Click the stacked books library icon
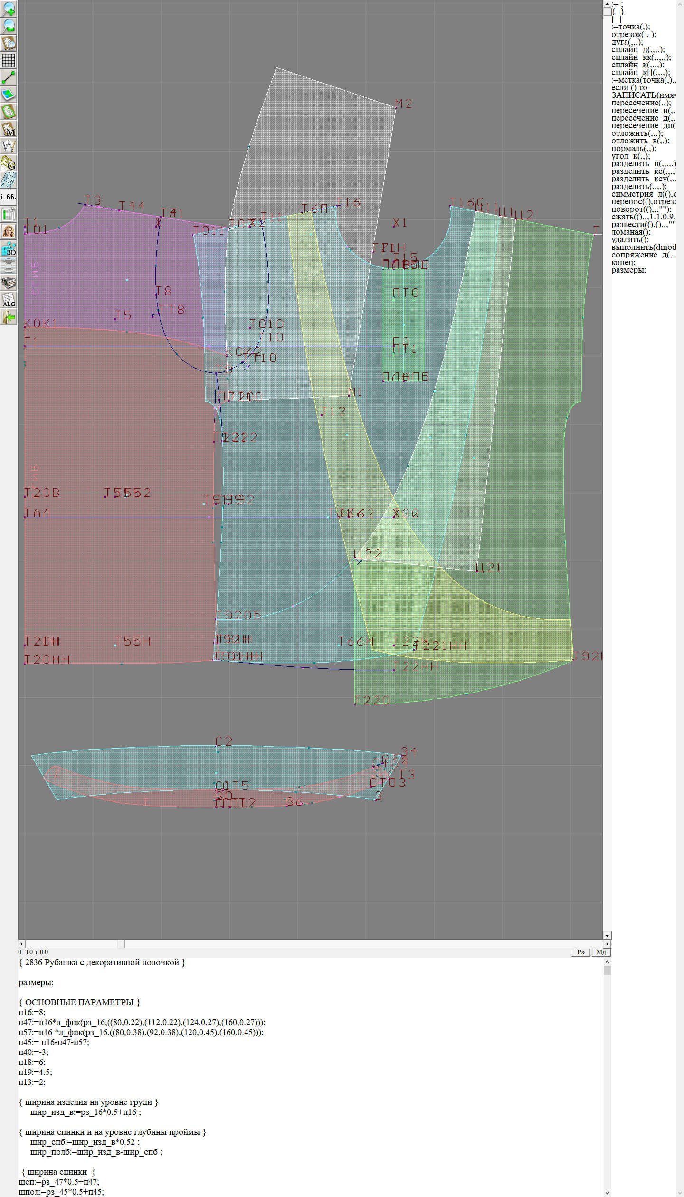 pos(9,283)
